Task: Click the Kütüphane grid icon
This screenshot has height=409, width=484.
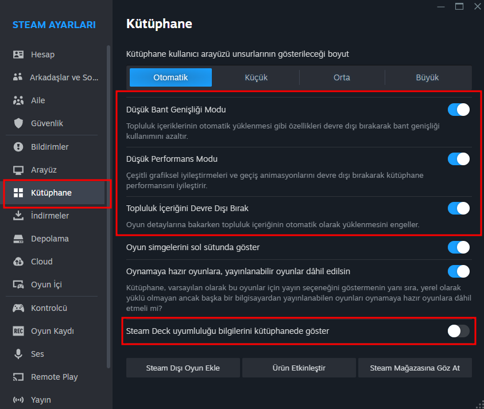Action: (18, 193)
